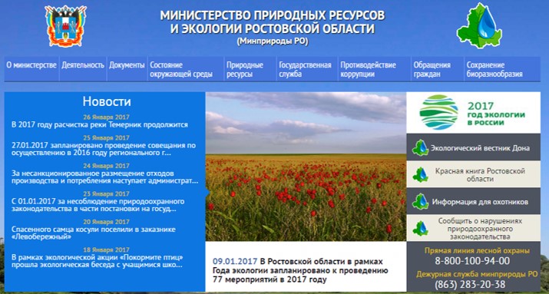
Task: Click icon beside Информация для охотников
Action: point(420,202)
